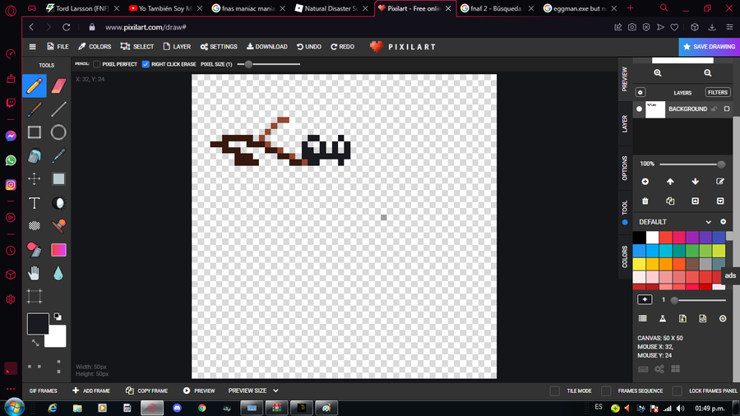Move the layer down
740x416 pixels.
point(695,182)
